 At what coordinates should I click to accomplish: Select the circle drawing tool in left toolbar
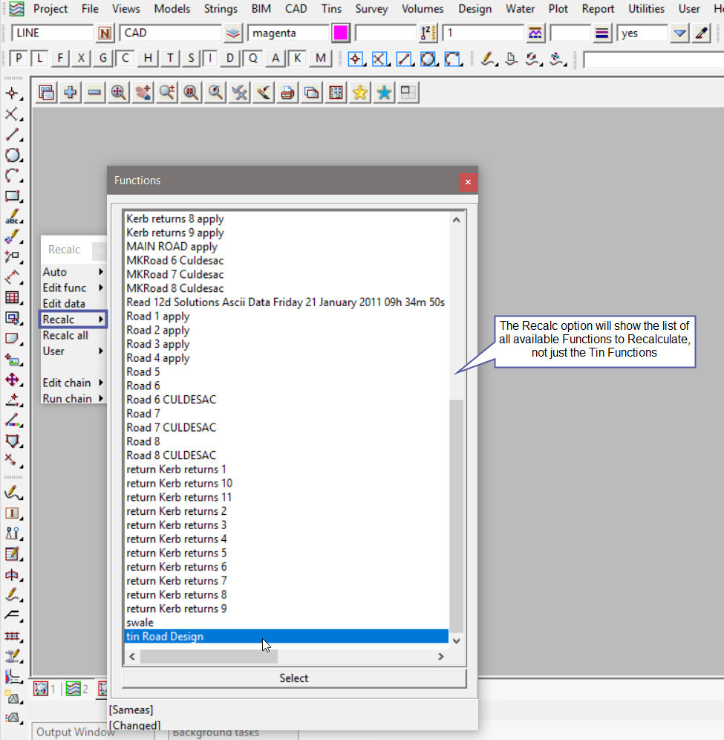(x=12, y=155)
